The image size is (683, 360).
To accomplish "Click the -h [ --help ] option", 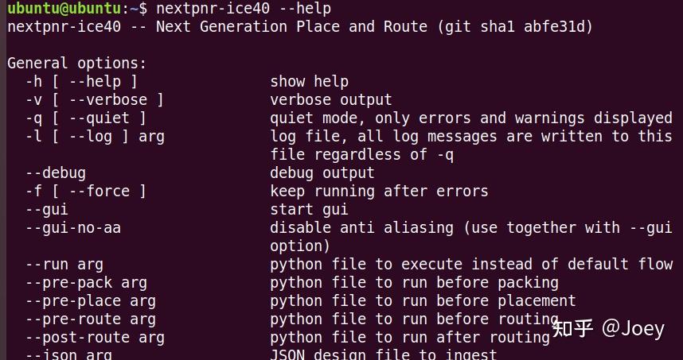I will 81,82.
